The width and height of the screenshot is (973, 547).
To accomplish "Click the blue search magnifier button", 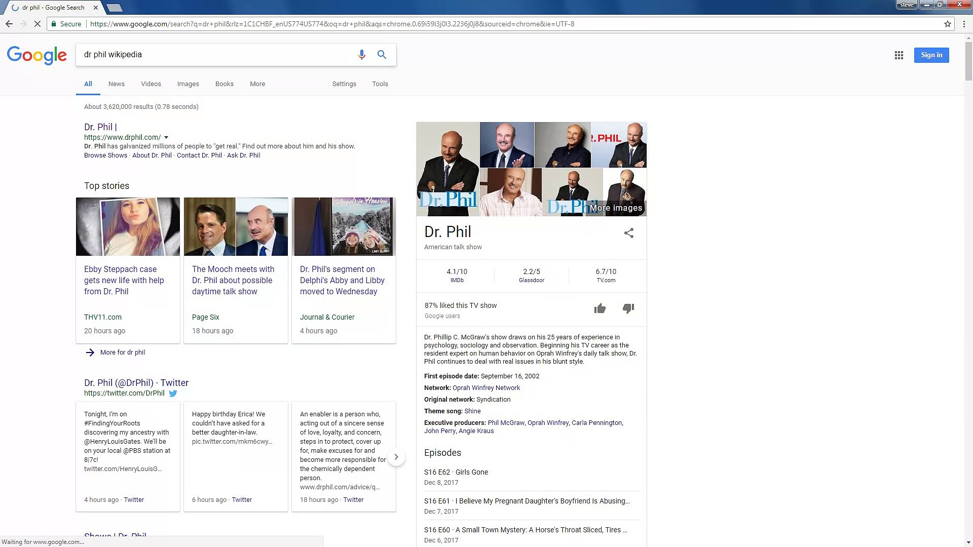I will [382, 55].
